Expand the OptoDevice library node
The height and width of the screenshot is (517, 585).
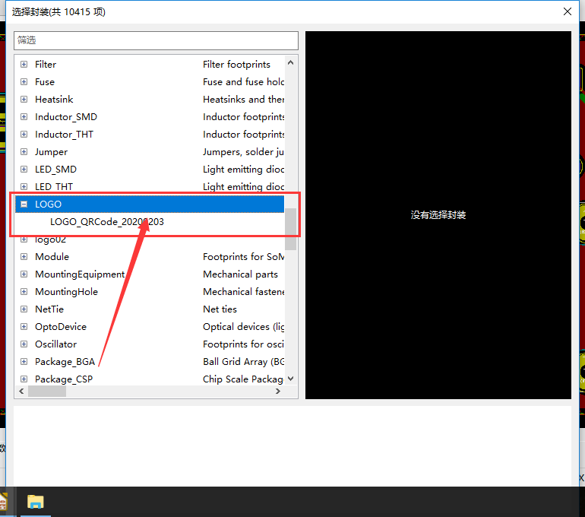pos(24,327)
